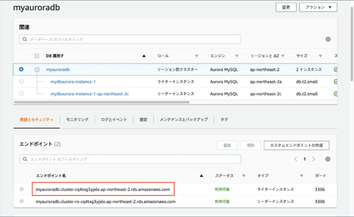Click horizontal scrollbar under database table
The height and width of the screenshot is (217, 354).
(102, 102)
